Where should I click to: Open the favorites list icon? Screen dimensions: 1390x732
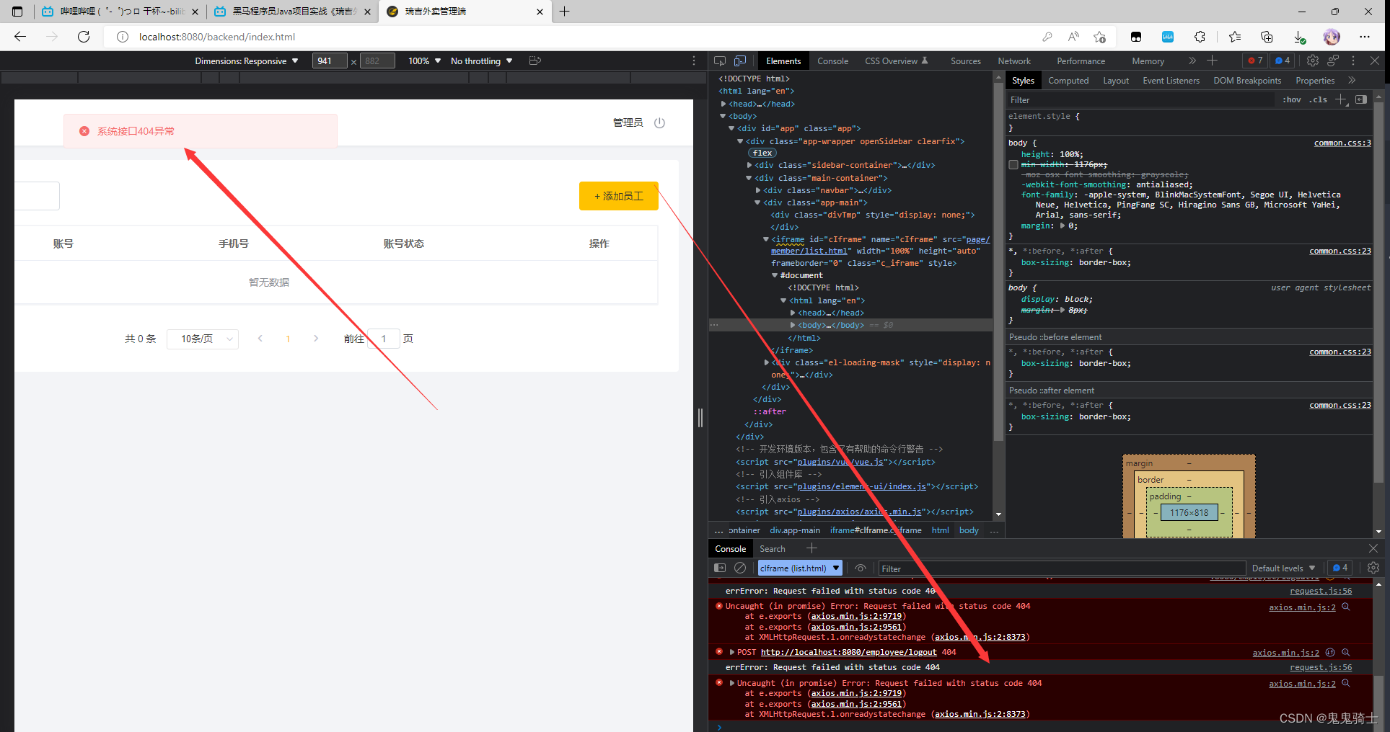(x=1235, y=37)
